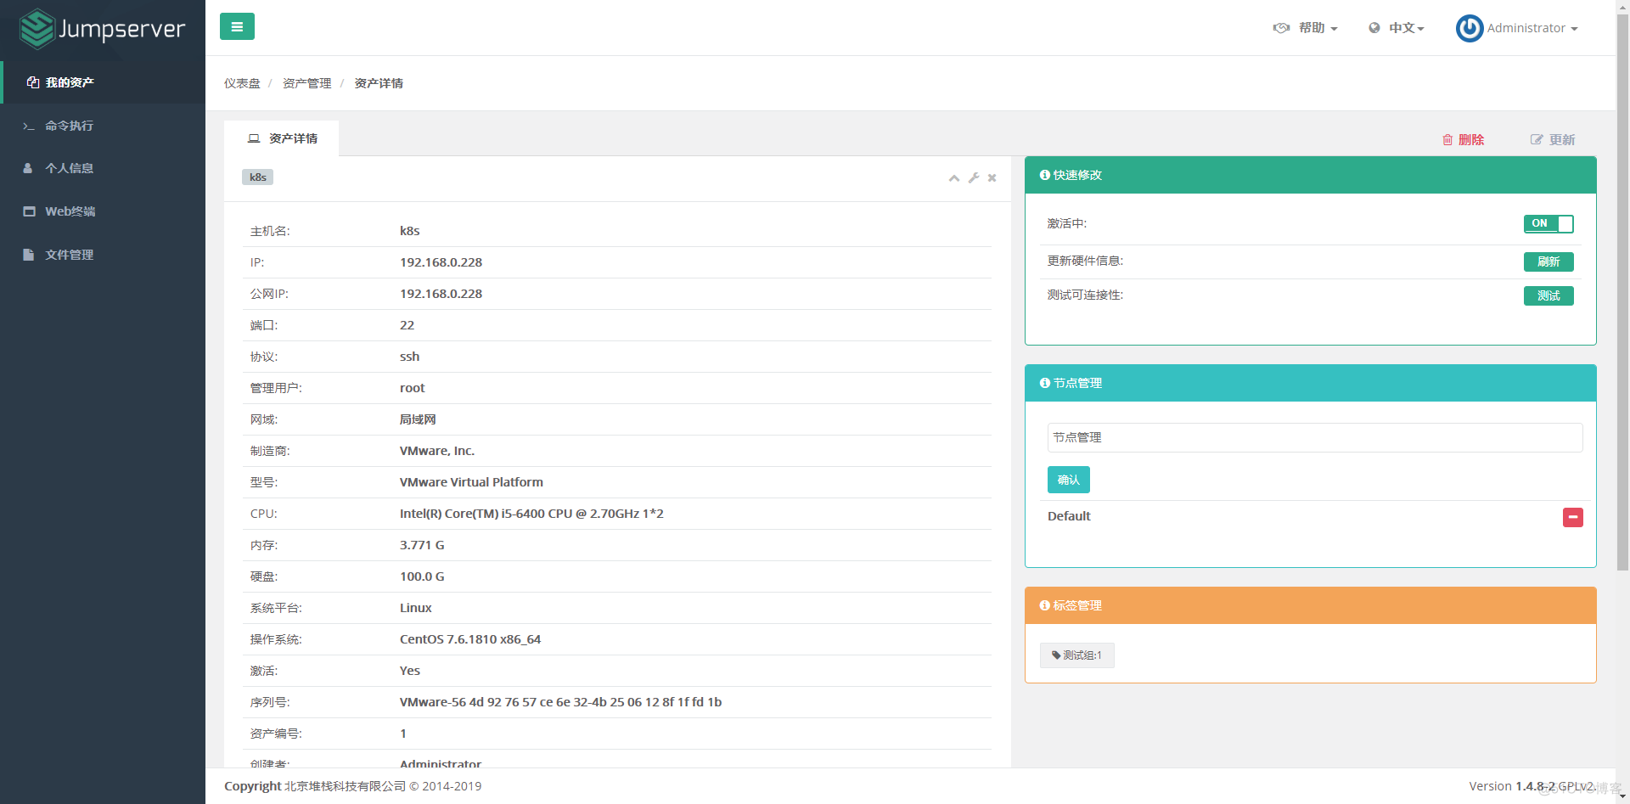Click the info icon in 标签管理 header
1630x804 pixels.
(1045, 605)
